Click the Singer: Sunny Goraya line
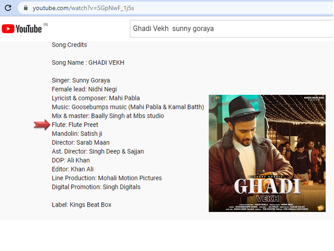The width and height of the screenshot is (334, 251). point(81,81)
